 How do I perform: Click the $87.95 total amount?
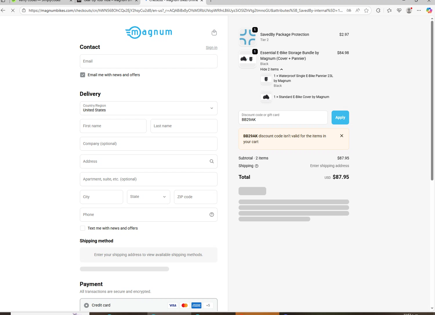tap(341, 177)
